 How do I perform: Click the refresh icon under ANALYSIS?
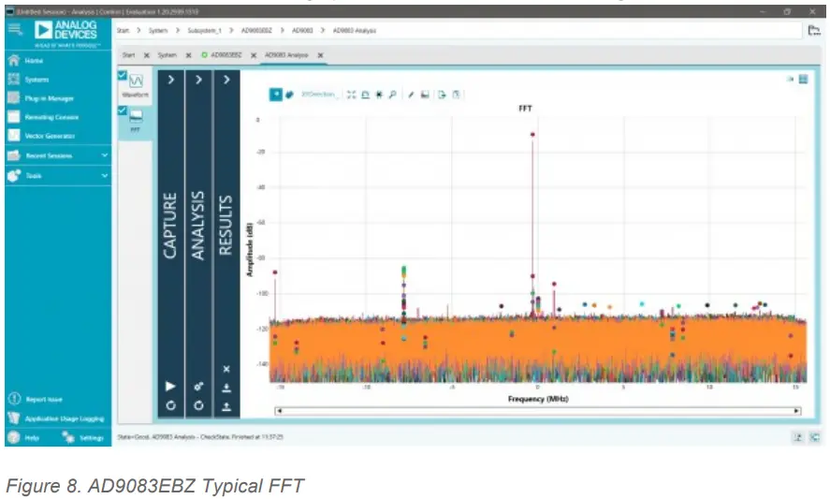(198, 405)
